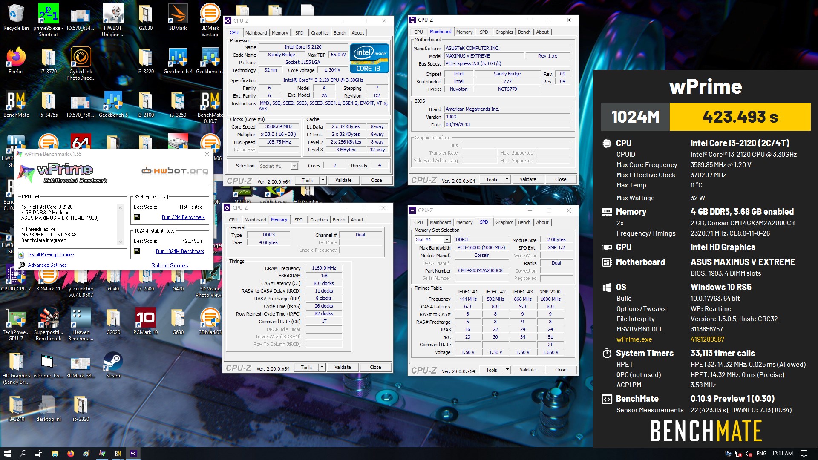
Task: Expand Tools arrow in CPU-Z CPU window
Action: tap(323, 180)
